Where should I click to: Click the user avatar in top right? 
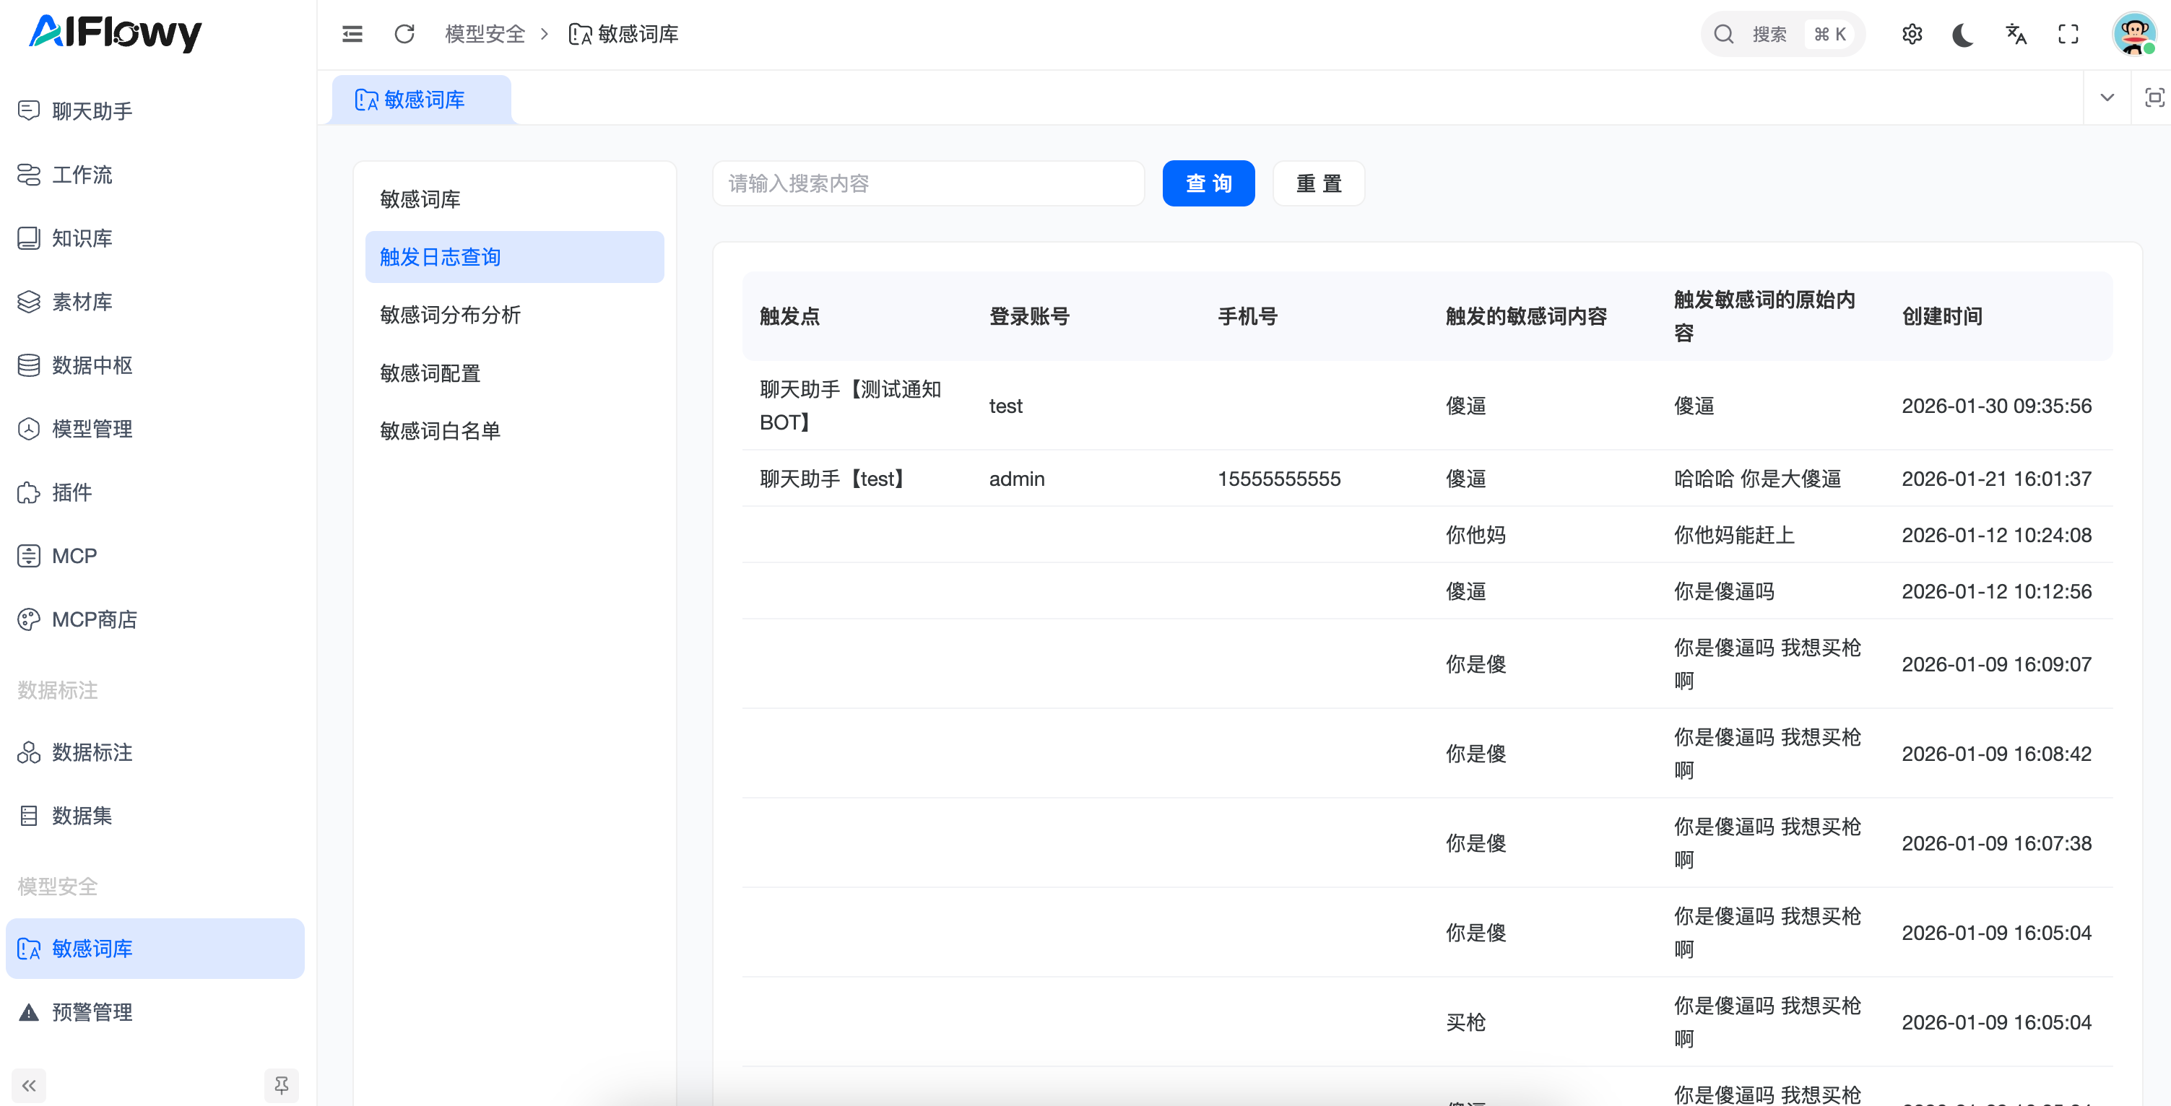tap(2134, 34)
